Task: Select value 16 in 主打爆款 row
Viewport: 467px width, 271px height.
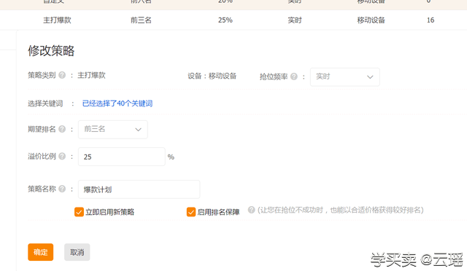Action: click(431, 20)
